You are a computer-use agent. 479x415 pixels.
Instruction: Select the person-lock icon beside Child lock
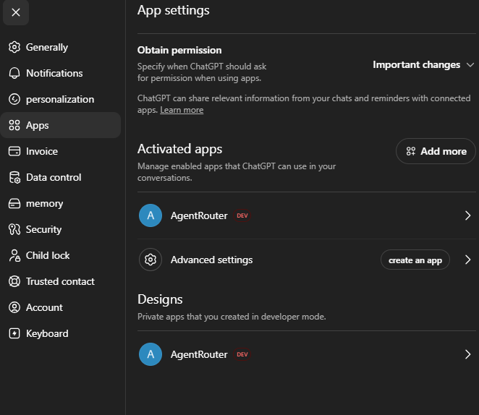tap(14, 255)
